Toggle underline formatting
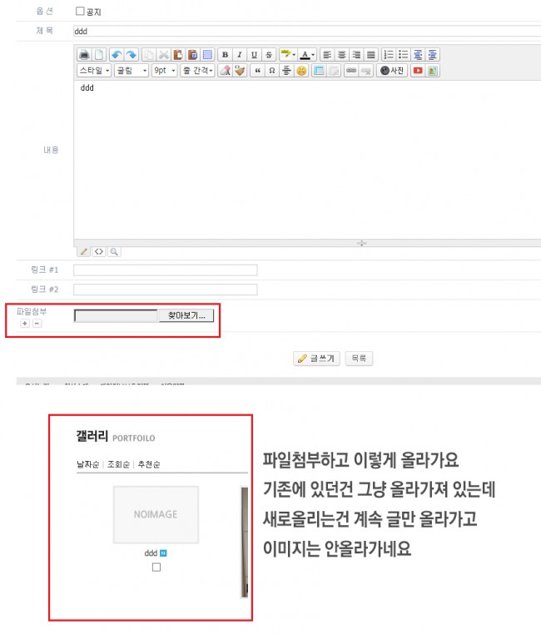 (x=254, y=55)
